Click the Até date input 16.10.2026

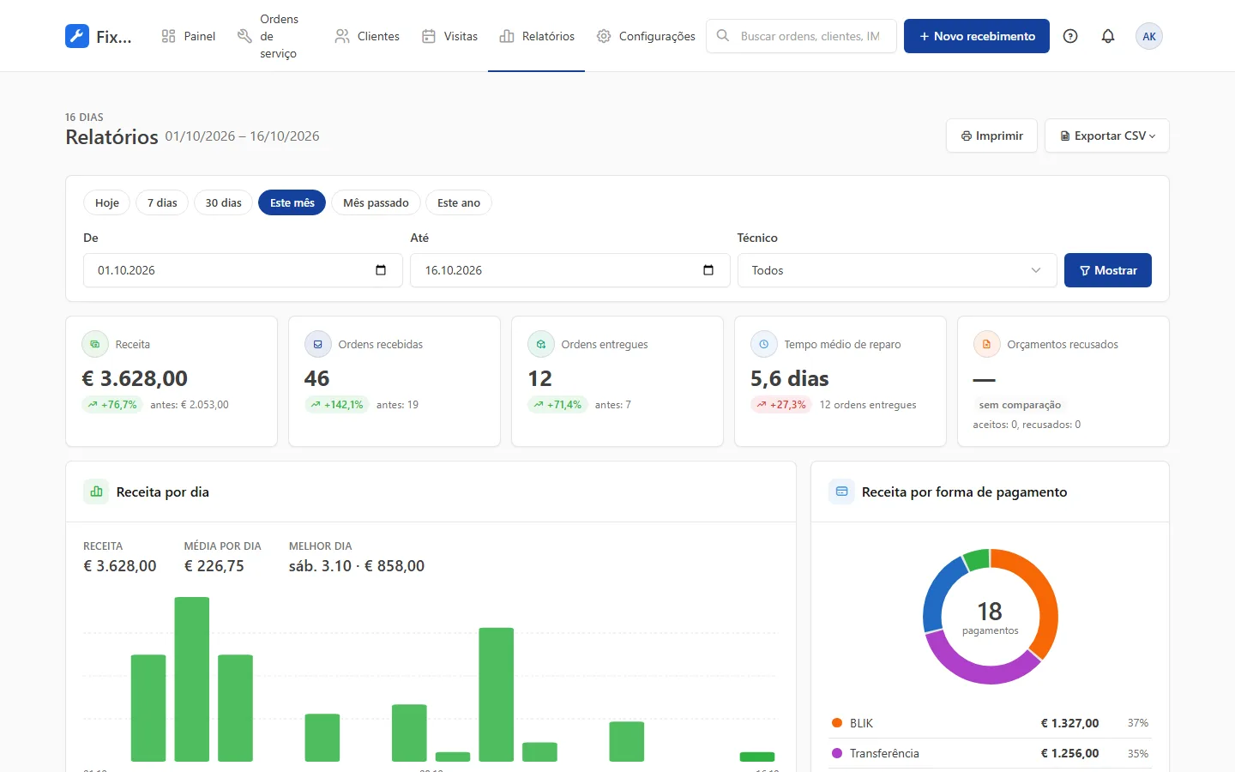click(x=570, y=270)
